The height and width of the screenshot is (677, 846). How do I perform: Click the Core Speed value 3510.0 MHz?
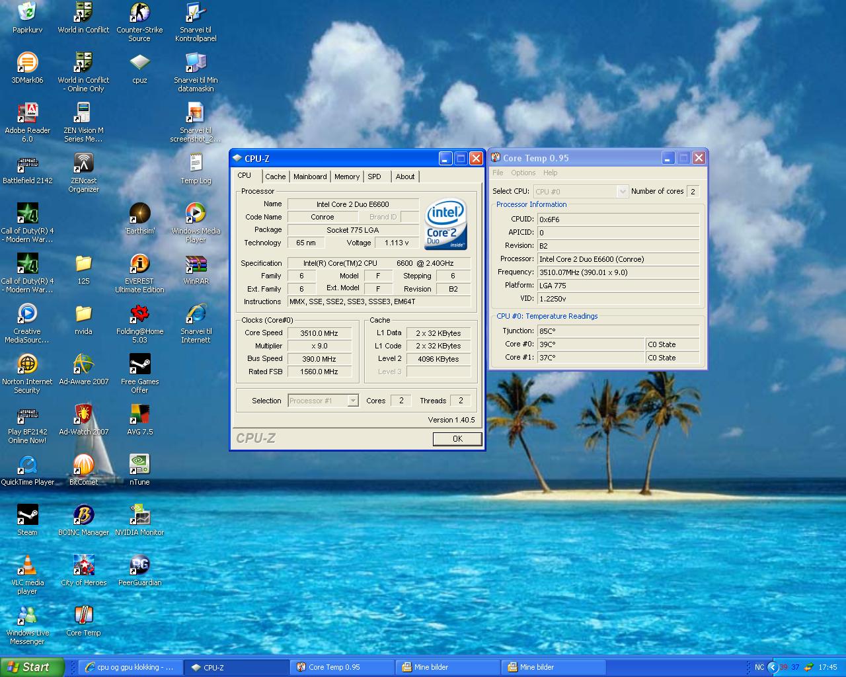click(319, 333)
